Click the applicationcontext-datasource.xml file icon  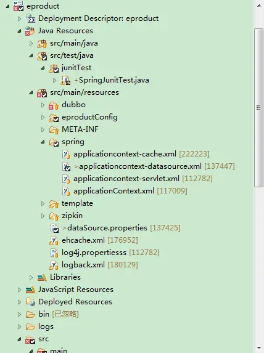coord(66,166)
